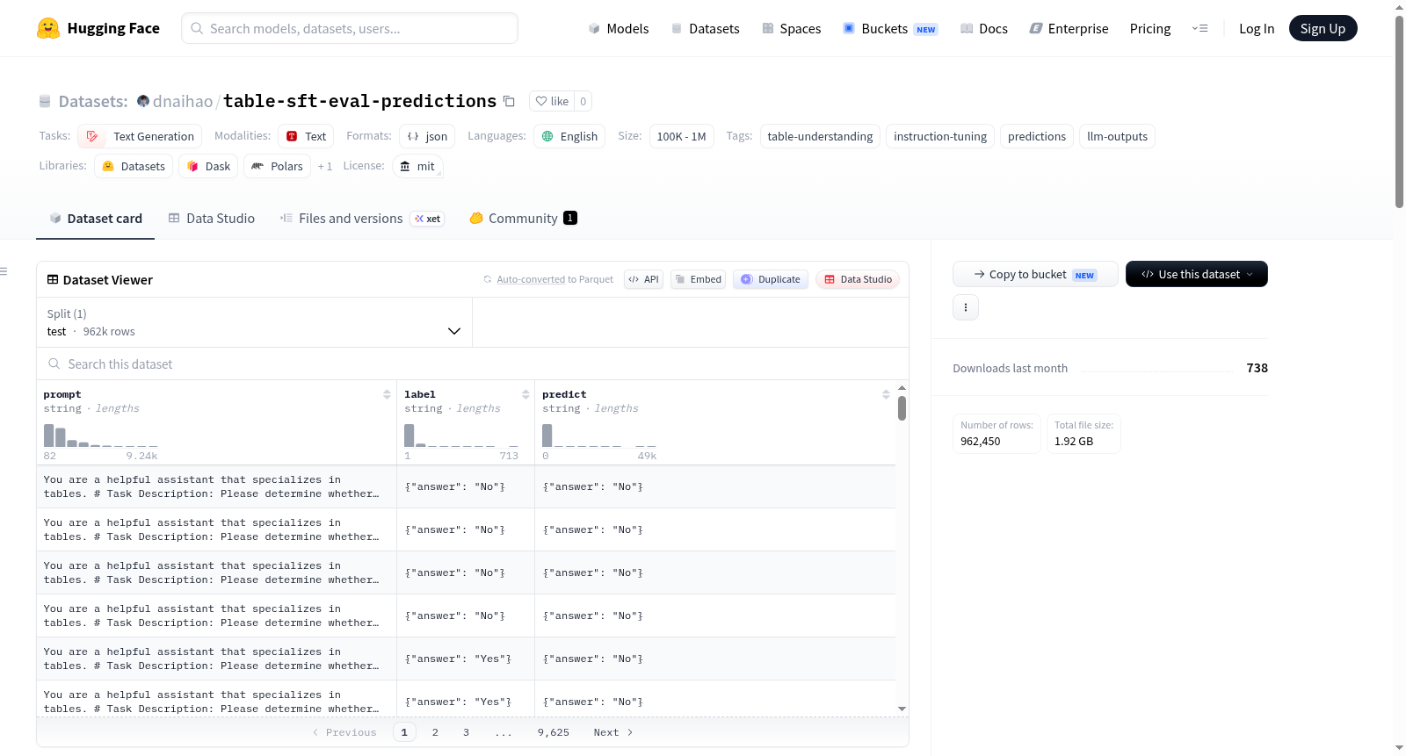Click the mit license tag

click(x=417, y=166)
